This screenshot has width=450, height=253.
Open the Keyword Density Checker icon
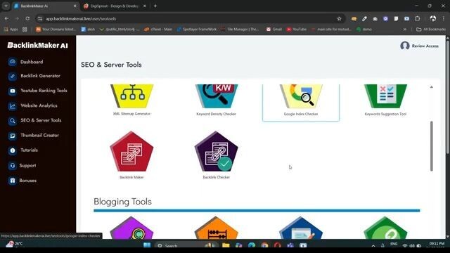[217, 96]
